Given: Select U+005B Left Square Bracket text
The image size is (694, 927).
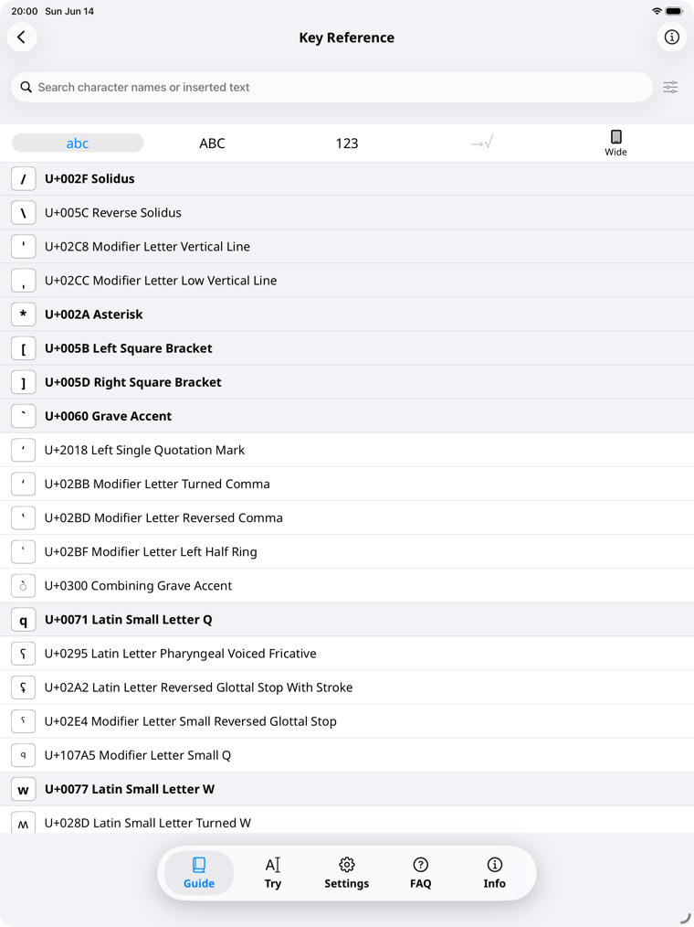Looking at the screenshot, I should click(128, 348).
